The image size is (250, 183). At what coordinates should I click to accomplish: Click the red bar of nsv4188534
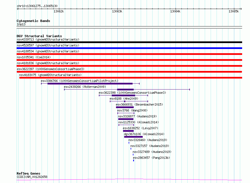click(129, 54)
